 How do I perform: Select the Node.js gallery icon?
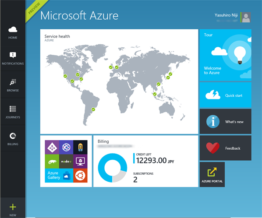tap(66, 162)
